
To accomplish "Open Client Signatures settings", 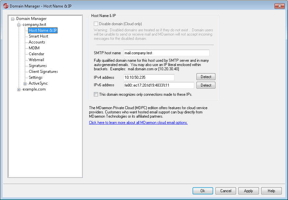I will pyautogui.click(x=43, y=72).
